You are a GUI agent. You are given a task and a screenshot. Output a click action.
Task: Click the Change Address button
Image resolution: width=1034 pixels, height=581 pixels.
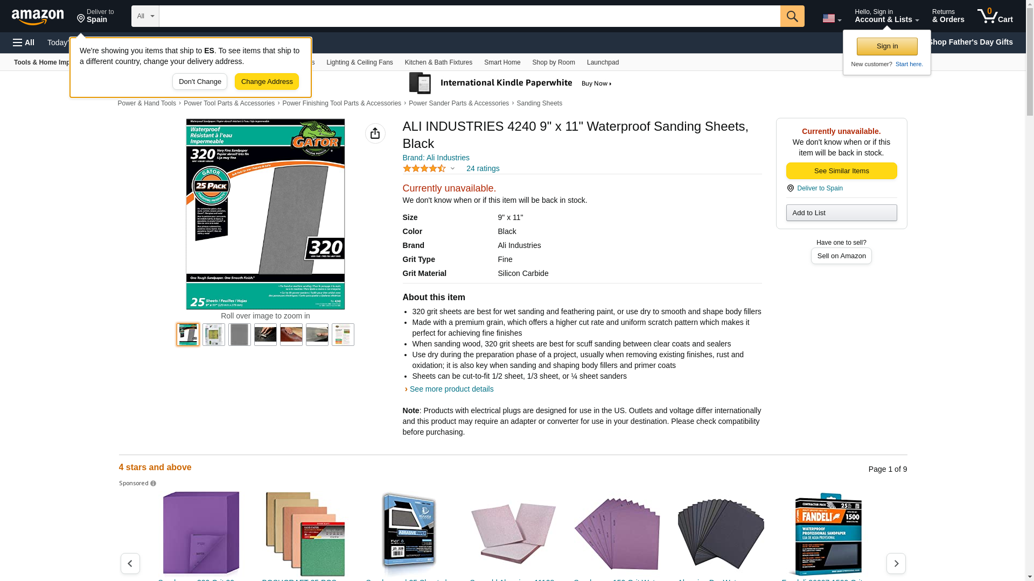pos(267,82)
